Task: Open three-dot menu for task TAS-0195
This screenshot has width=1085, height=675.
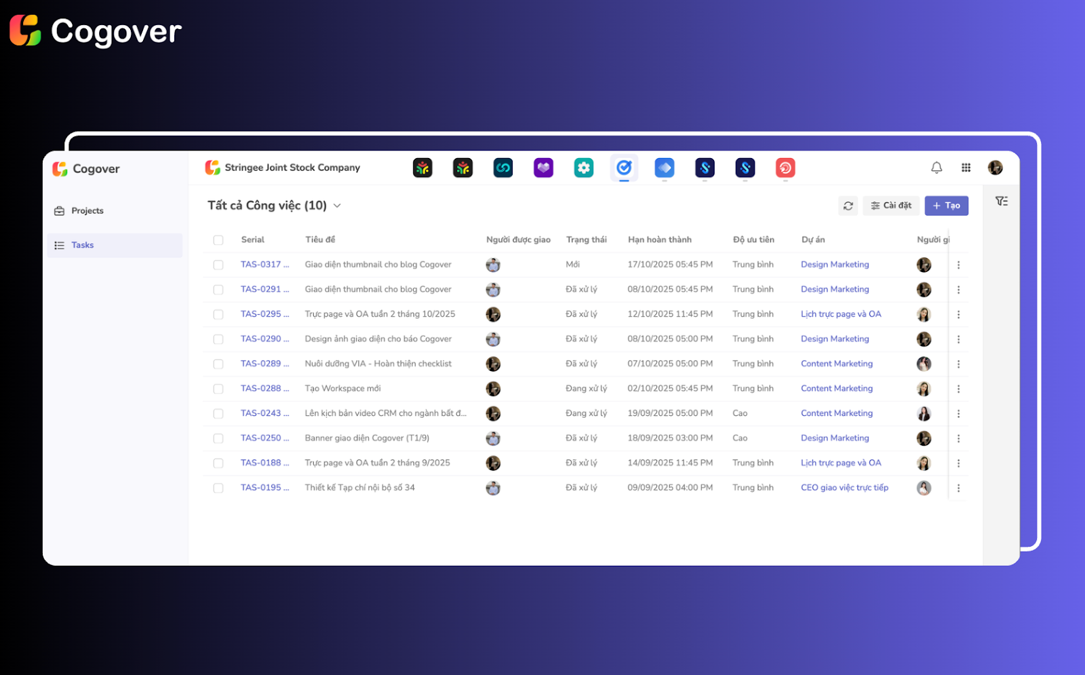Action: (x=958, y=488)
